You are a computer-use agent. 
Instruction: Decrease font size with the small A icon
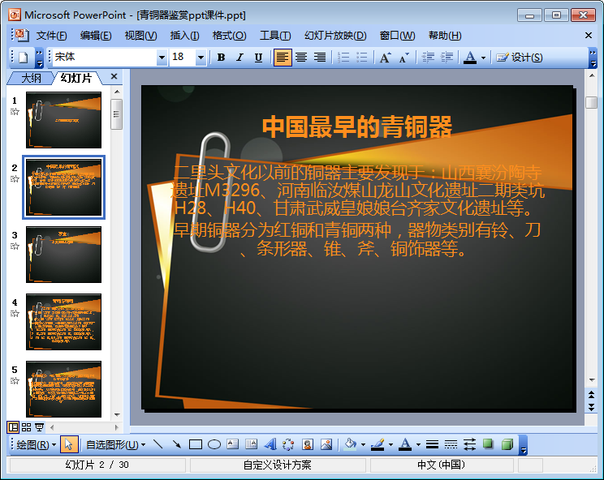[x=403, y=58]
